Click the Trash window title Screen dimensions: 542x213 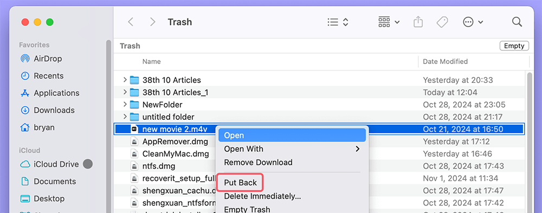tap(180, 22)
